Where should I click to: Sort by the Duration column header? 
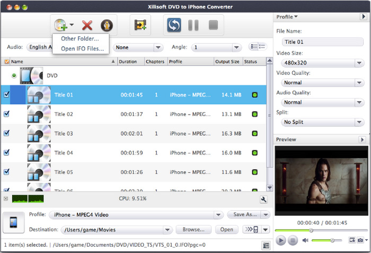[130, 62]
